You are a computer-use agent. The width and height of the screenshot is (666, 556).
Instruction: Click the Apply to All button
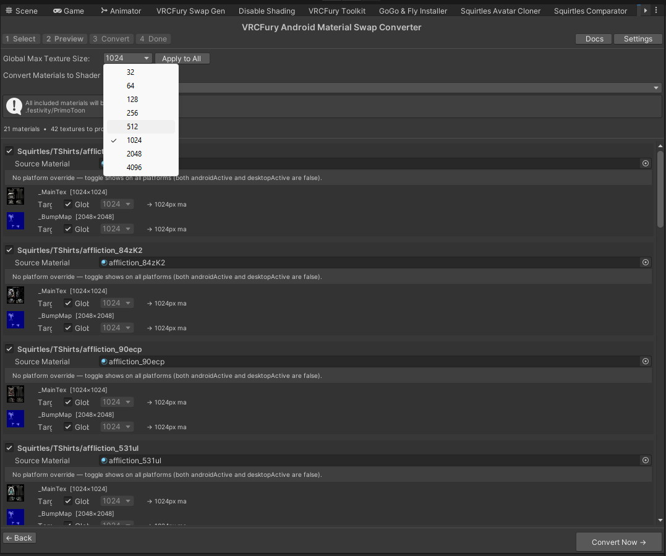tap(182, 59)
